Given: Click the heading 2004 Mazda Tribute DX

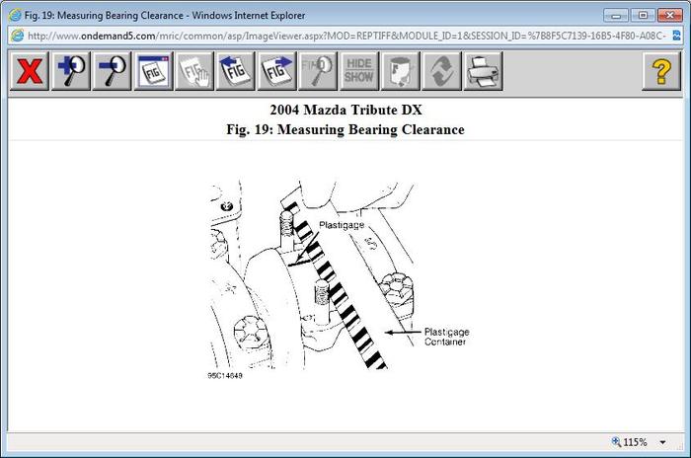Looking at the screenshot, I should tap(345, 110).
